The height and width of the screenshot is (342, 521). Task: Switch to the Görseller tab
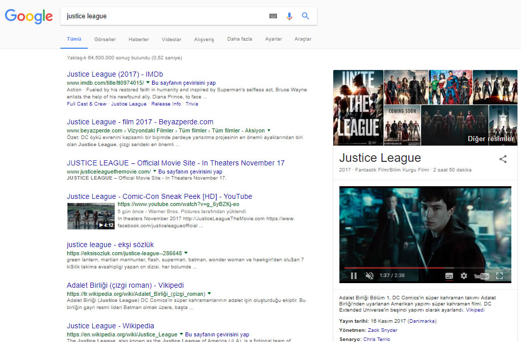[105, 39]
